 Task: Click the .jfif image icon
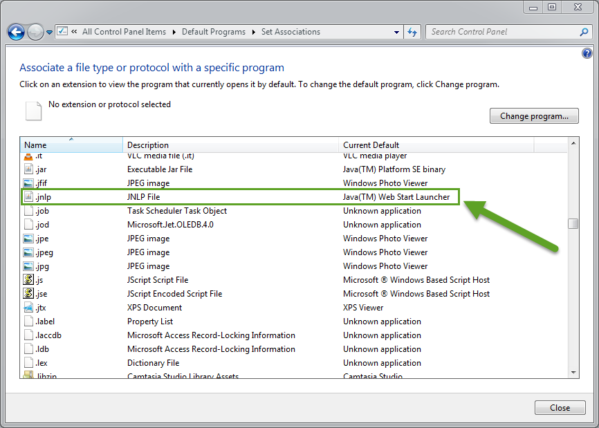(x=28, y=183)
